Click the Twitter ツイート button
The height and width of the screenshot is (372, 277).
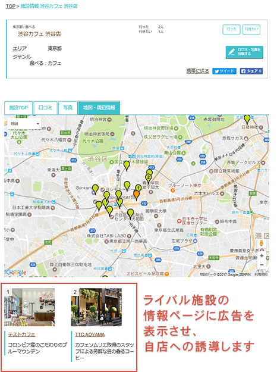coord(224,71)
